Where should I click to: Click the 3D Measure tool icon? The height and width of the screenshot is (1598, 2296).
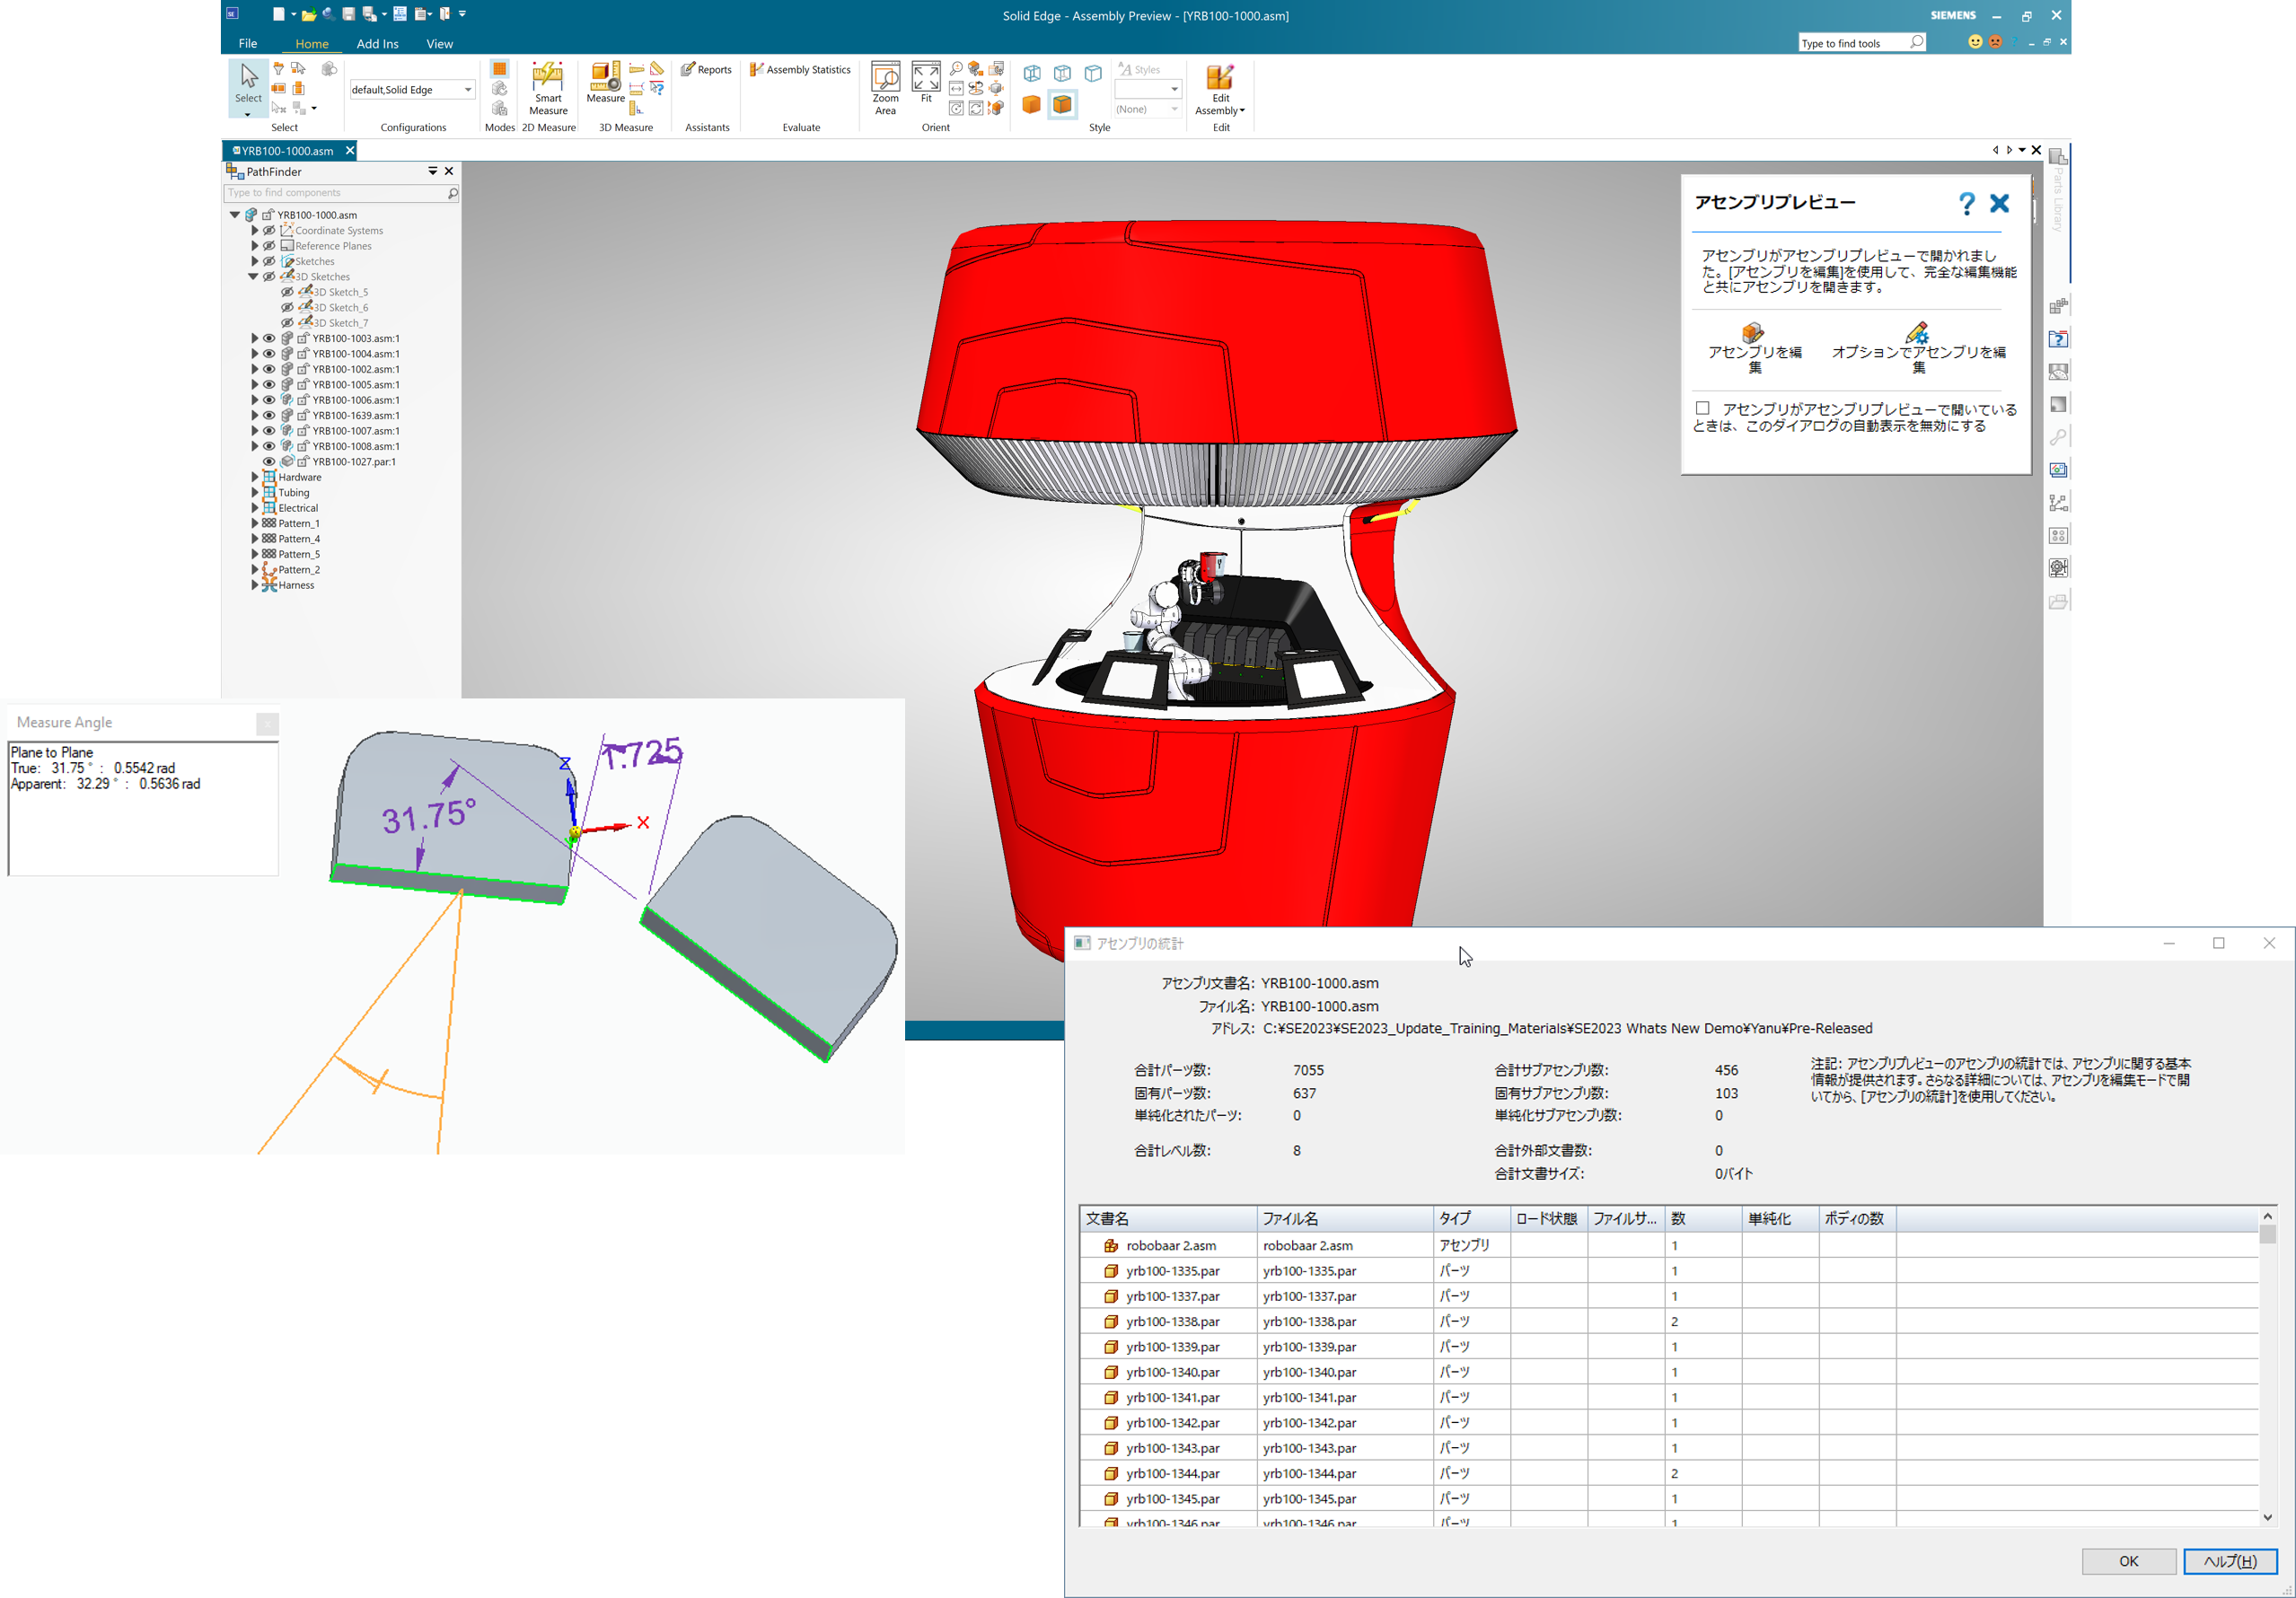click(x=605, y=76)
